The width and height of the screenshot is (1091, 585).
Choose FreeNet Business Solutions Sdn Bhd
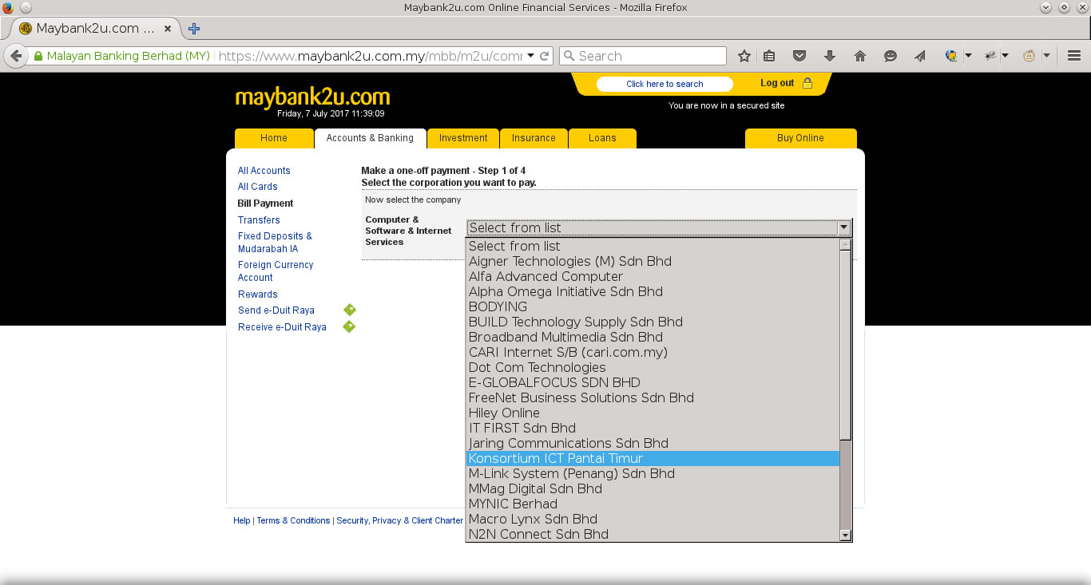(x=653, y=398)
